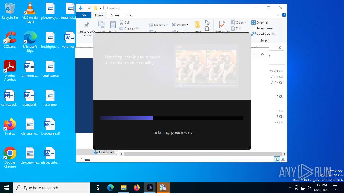Open Explorer Help question mark icon

point(284,15)
